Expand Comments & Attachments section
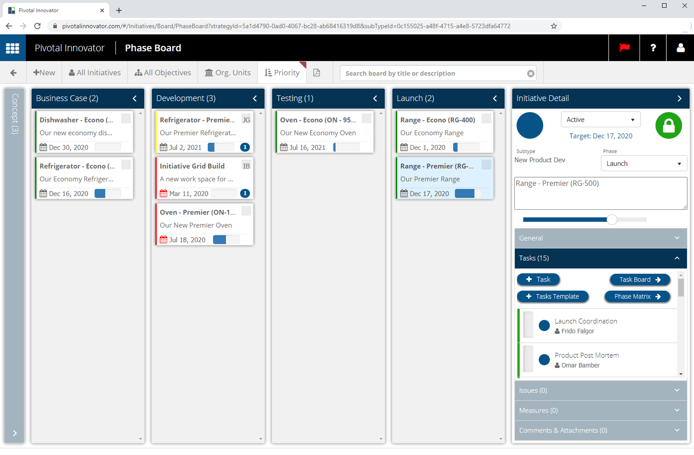The image size is (694, 455). (601, 430)
